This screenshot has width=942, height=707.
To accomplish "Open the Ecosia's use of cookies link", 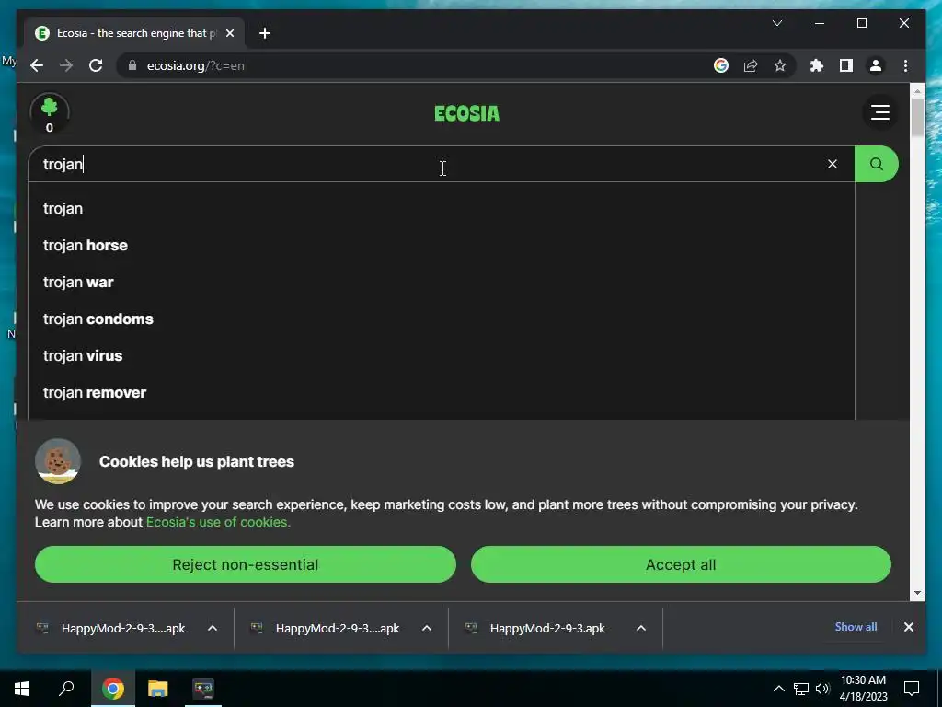I will (x=218, y=522).
